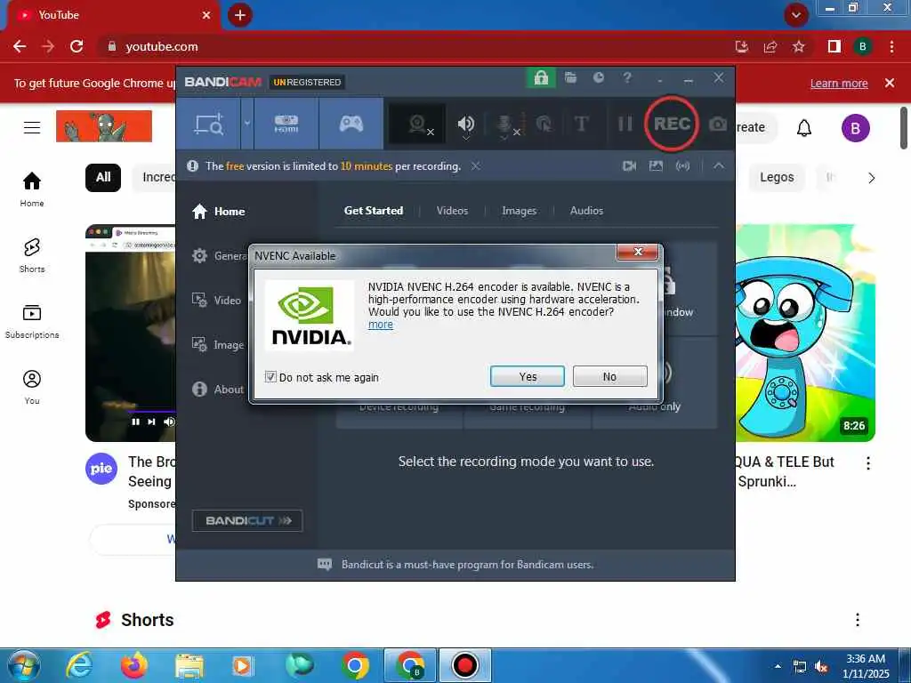The image size is (911, 683).
Task: Toggle the microphone icon in Bandicam toolbar
Action: point(504,124)
